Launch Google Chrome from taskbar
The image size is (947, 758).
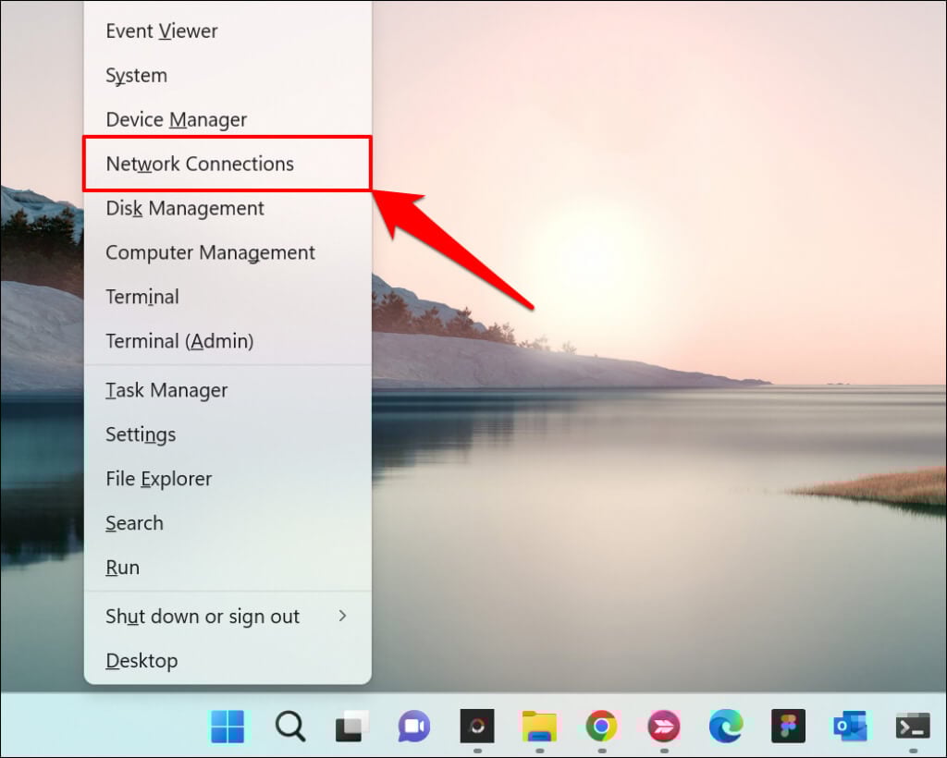pyautogui.click(x=601, y=726)
